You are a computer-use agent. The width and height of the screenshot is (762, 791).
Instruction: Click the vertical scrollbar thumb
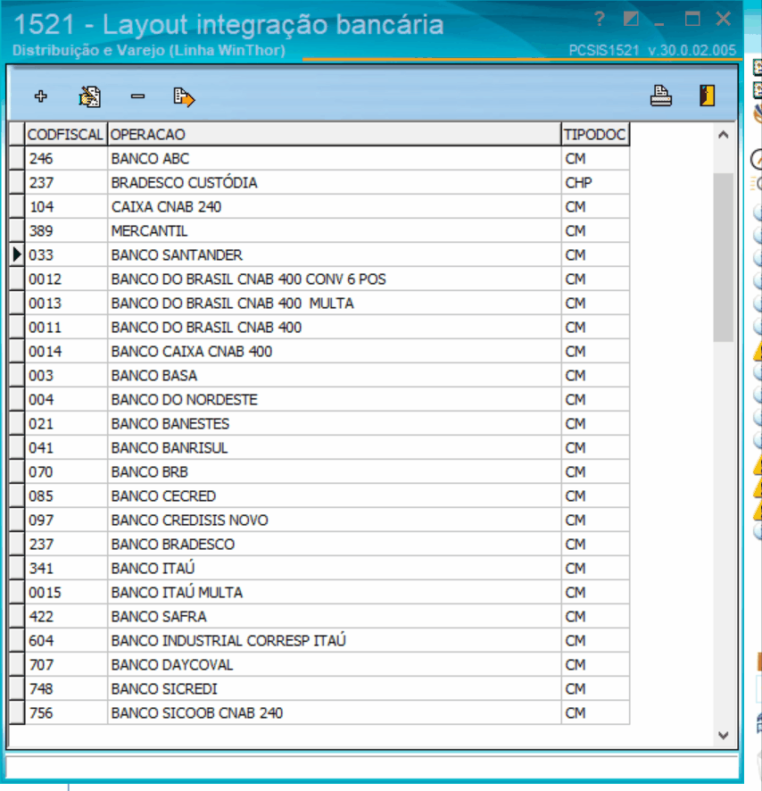(x=723, y=257)
